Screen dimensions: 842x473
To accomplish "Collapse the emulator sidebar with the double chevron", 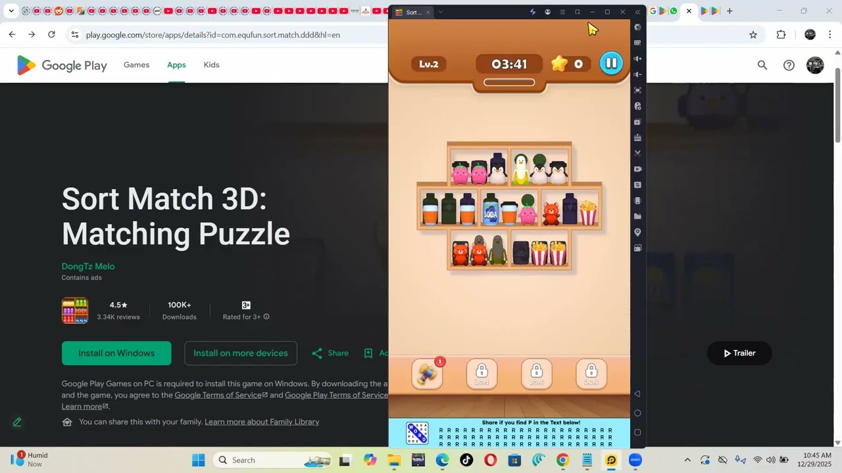I will coord(637,12).
